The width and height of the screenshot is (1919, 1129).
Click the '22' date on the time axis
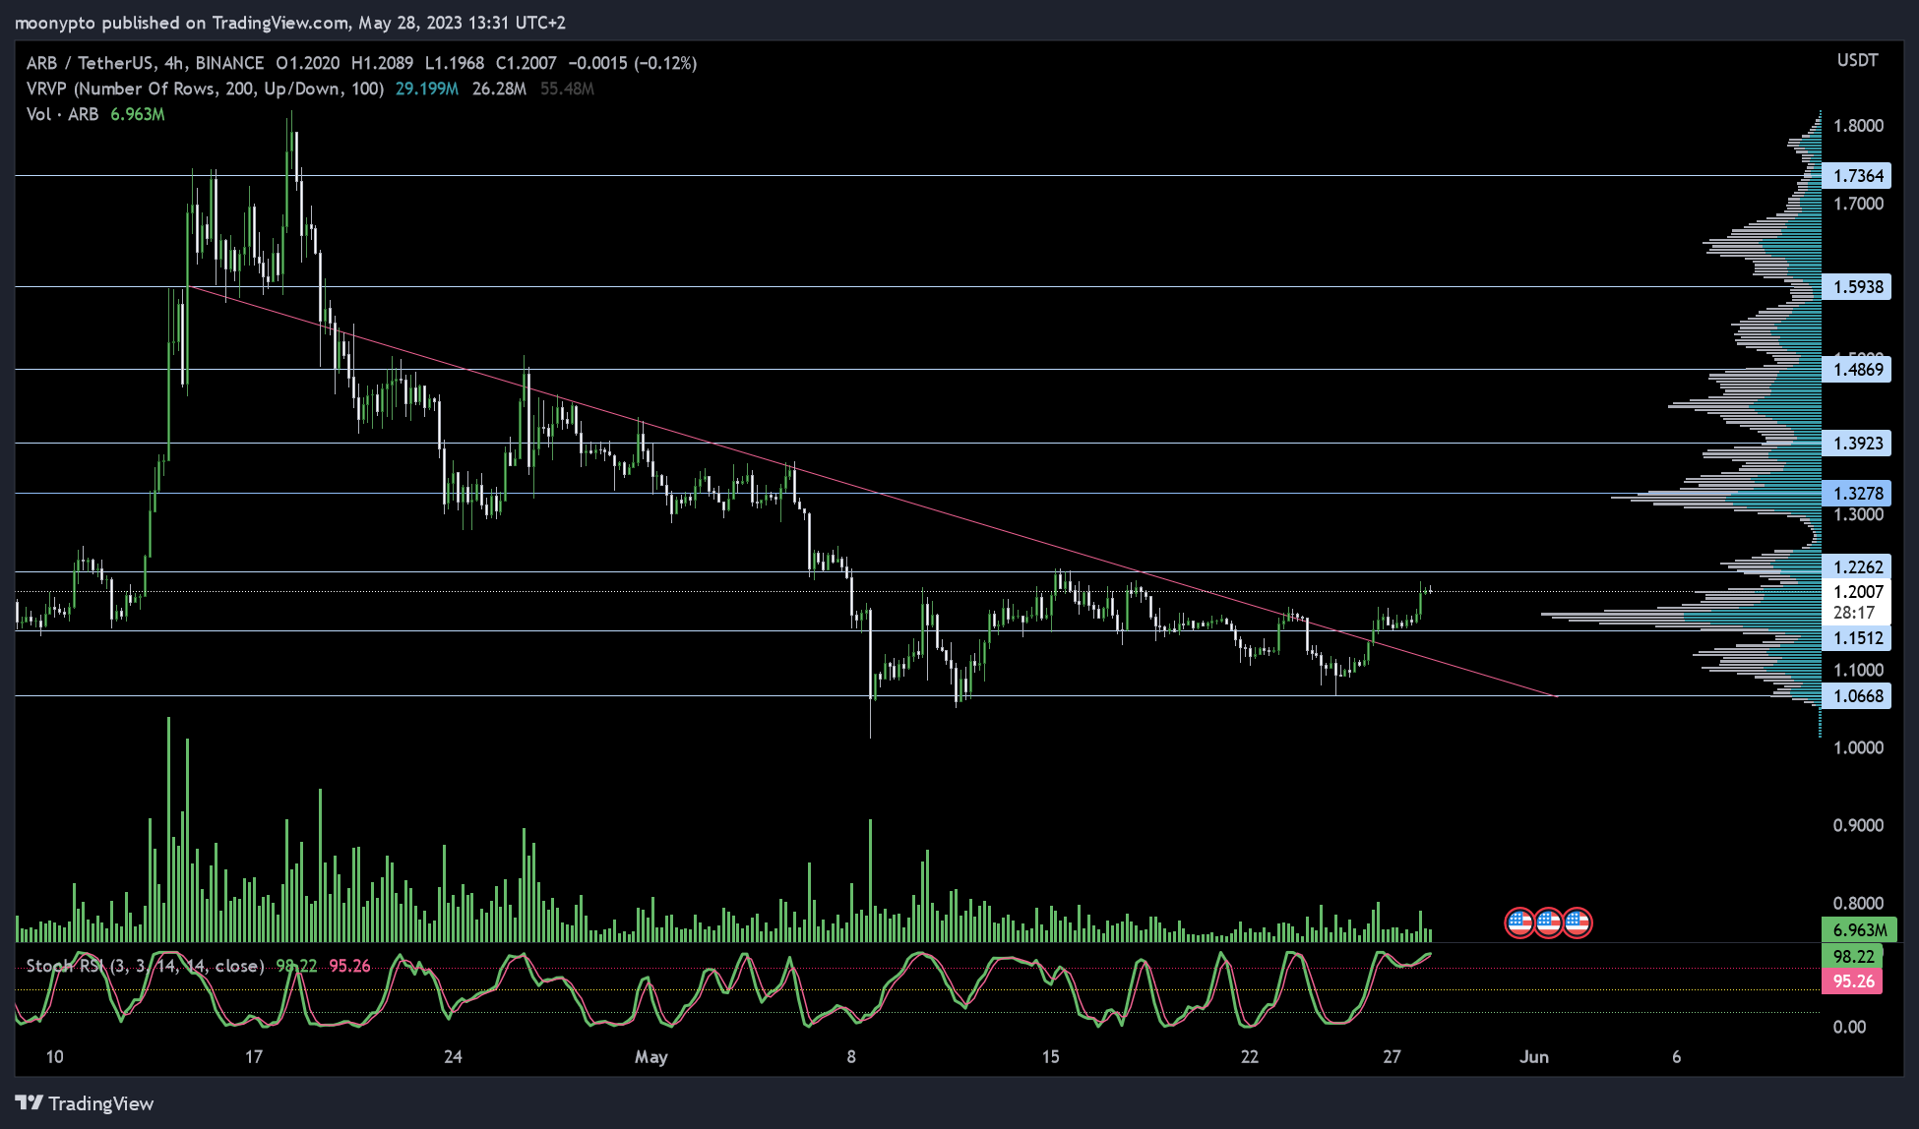(1250, 1057)
